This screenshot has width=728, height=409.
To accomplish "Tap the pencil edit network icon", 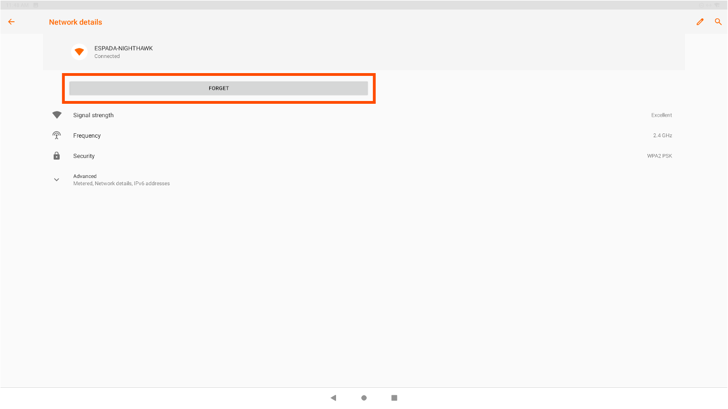I will pyautogui.click(x=700, y=22).
